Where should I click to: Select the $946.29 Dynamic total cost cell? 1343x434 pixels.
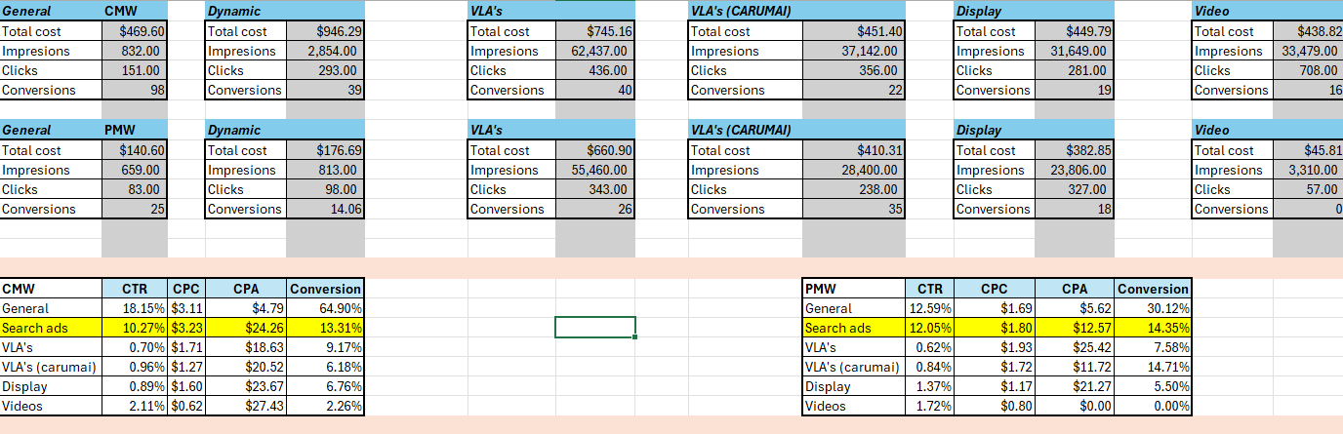tap(333, 31)
